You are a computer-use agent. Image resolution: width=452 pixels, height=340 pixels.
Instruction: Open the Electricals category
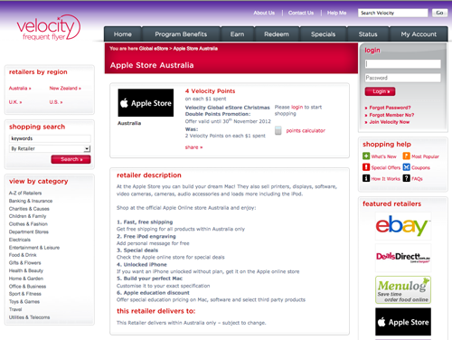(20, 240)
